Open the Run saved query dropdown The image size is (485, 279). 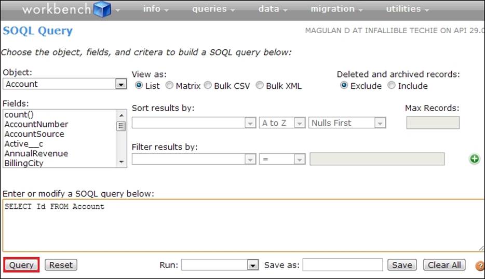(220, 265)
